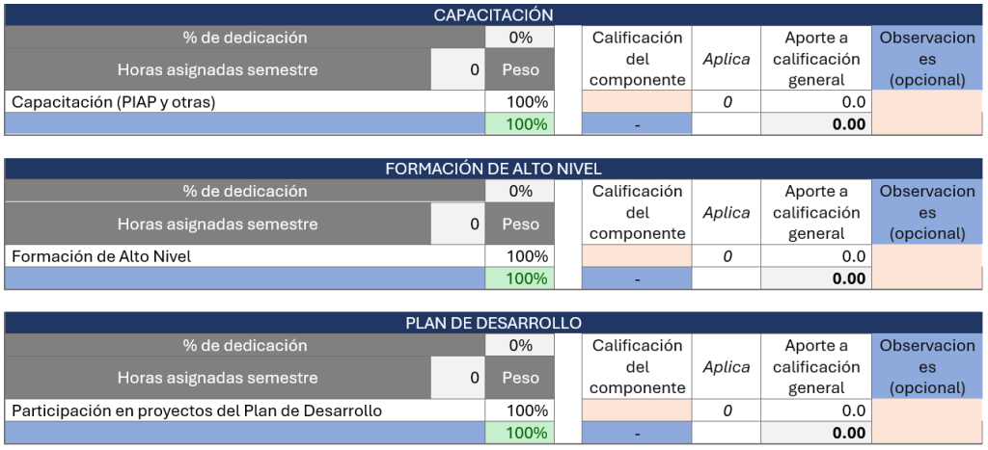Click the PLAN DE DESARROLLO section header
The image size is (988, 450).
pos(493,323)
